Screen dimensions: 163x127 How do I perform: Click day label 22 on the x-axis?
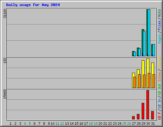pos(110,124)
